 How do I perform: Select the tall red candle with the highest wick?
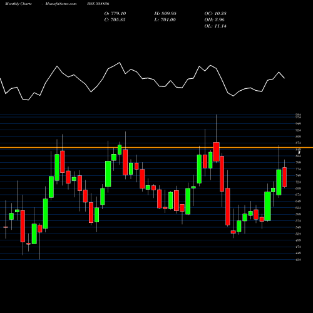(216, 151)
